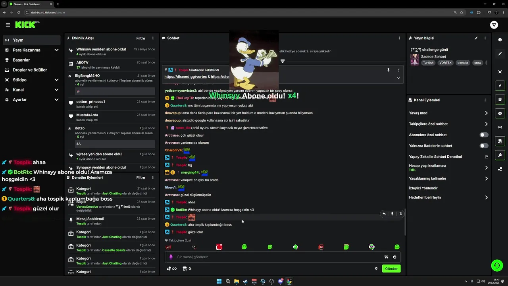This screenshot has height=286, width=508.
Task: Open Discord from the taskbar
Action: [280, 282]
